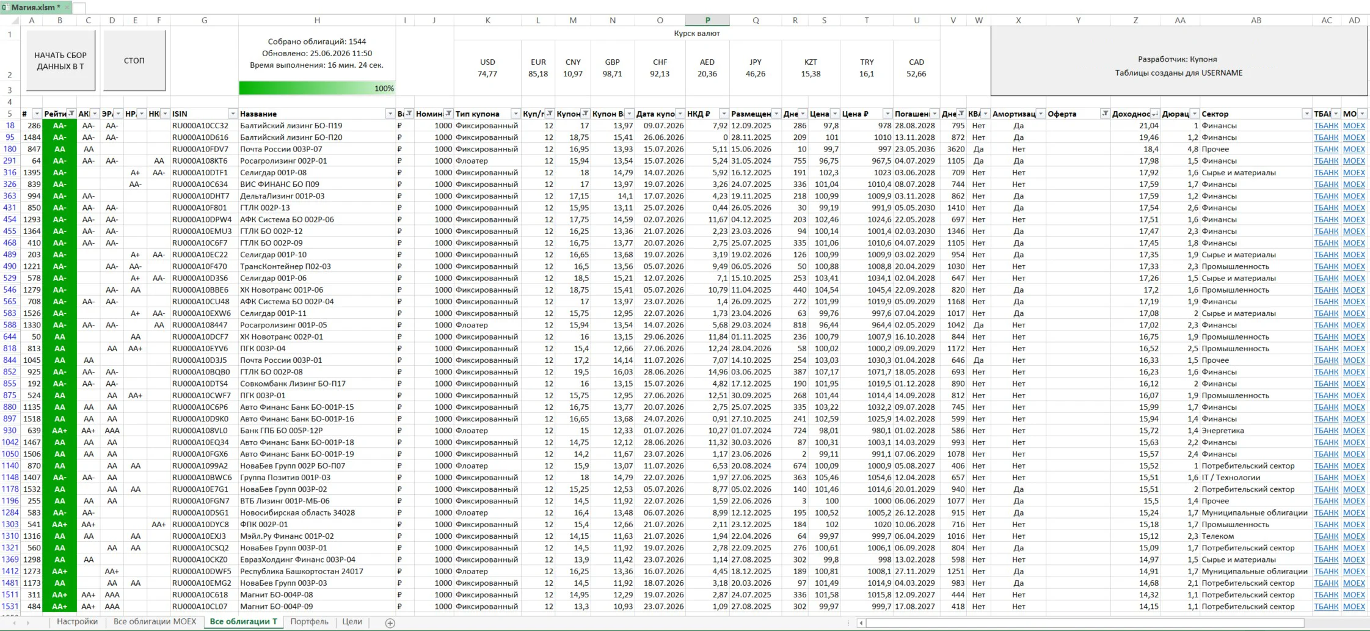Add a new sheet with the plus icon
The height and width of the screenshot is (631, 1370).
[390, 622]
